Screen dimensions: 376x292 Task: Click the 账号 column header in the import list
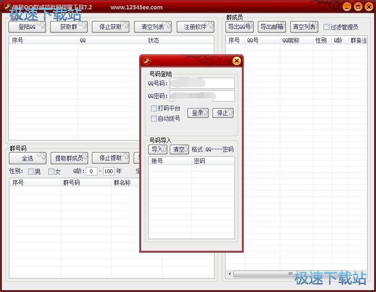pos(170,161)
